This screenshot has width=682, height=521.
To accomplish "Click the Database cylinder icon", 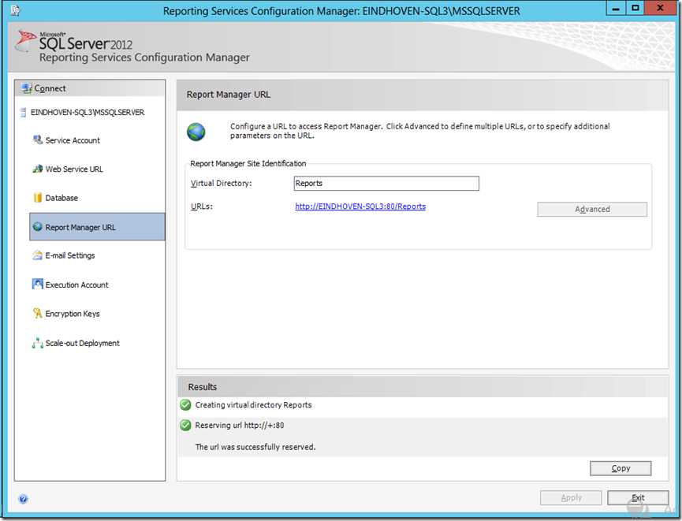I will [x=37, y=197].
